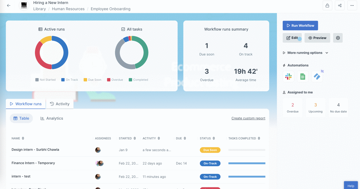Viewport: 360px width, 189px height.
Task: Click the three-dot more options icon
Action: (352, 5)
